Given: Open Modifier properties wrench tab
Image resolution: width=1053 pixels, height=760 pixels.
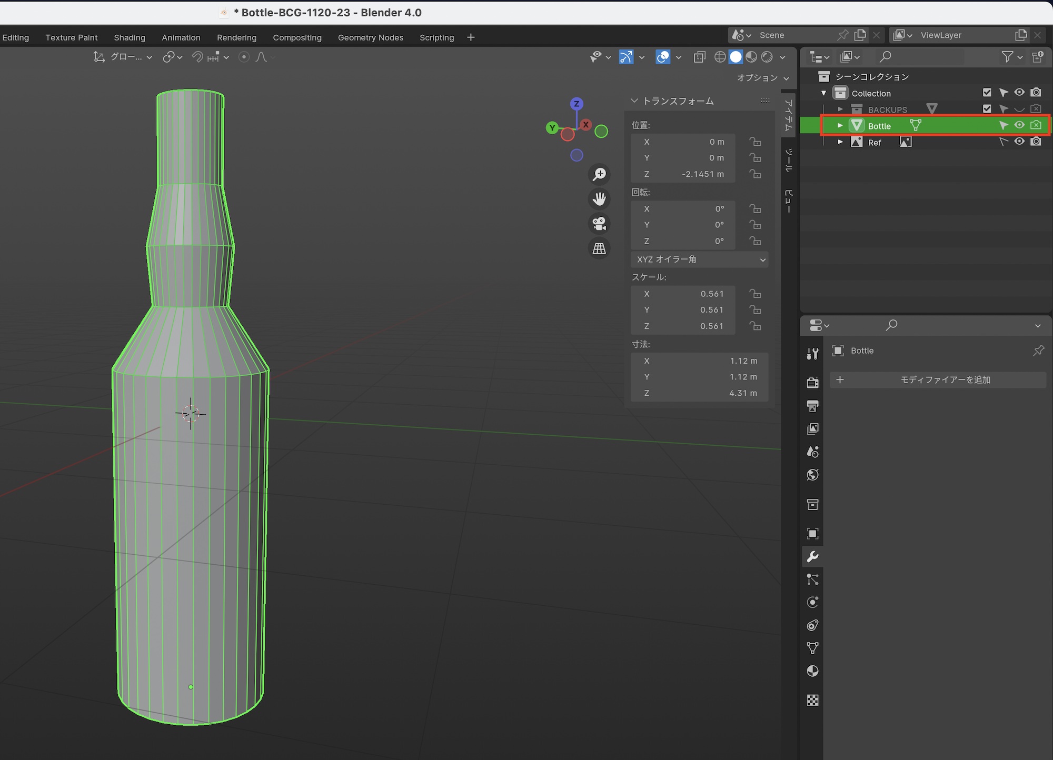Looking at the screenshot, I should pyautogui.click(x=812, y=556).
